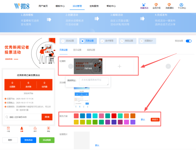Viewport: 196px width, 150px height.
Task: Click the blue activity template thumbnail
Action: point(82,97)
